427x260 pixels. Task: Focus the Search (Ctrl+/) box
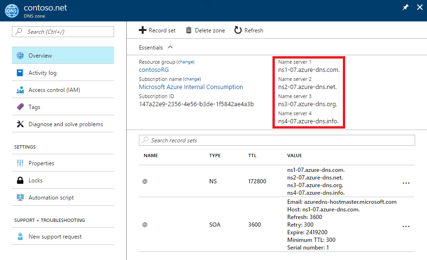(63, 31)
